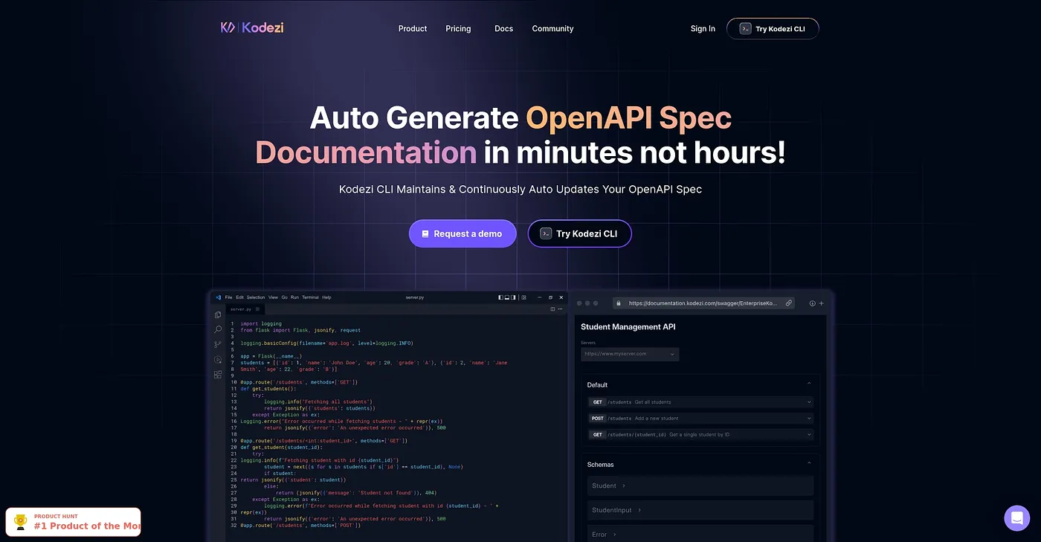Open the Community menu

(552, 29)
